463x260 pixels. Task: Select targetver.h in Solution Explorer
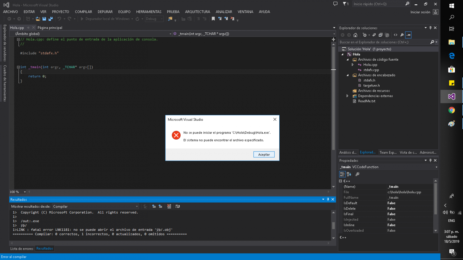pyautogui.click(x=371, y=86)
